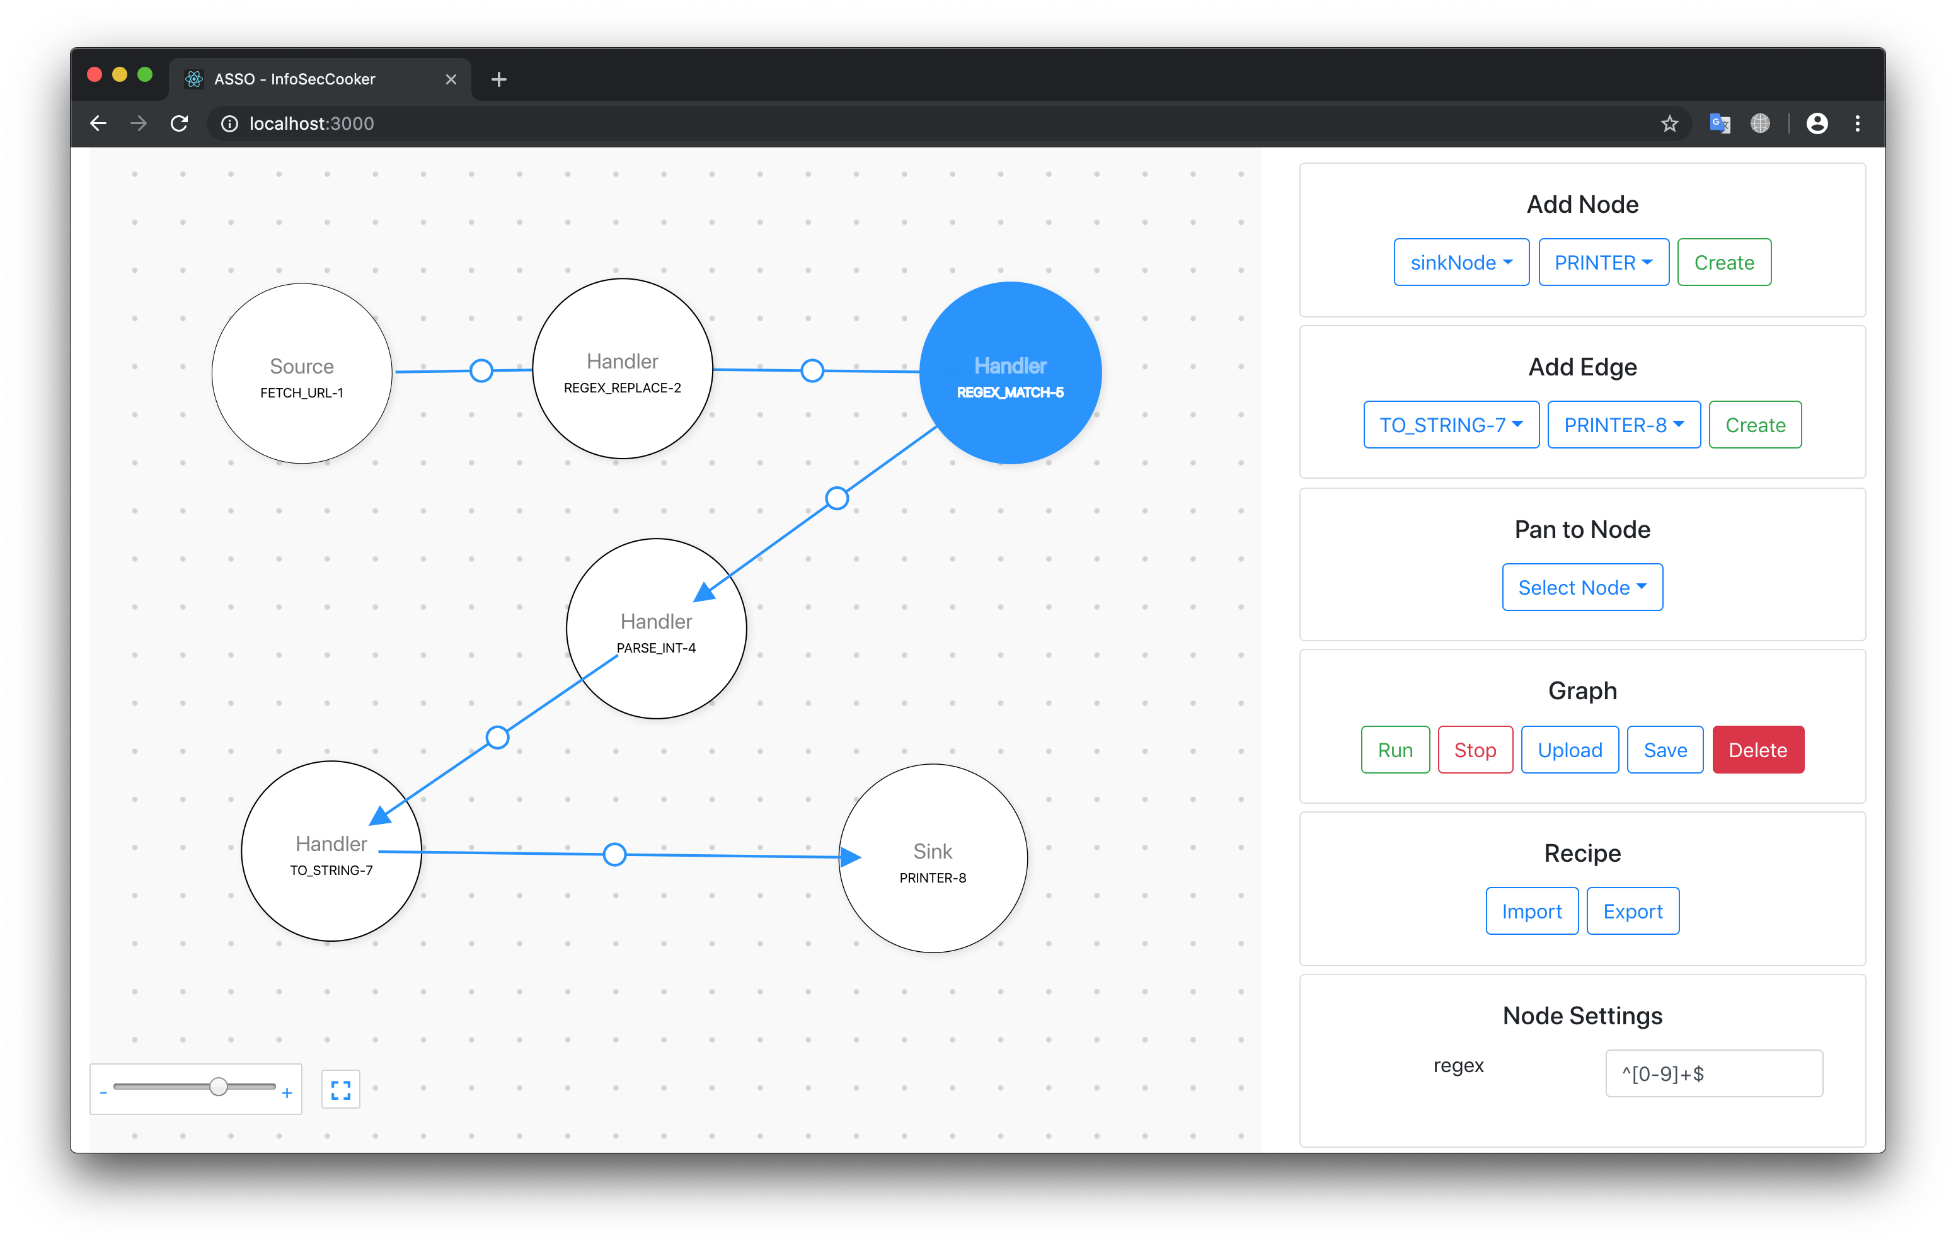Select the FETCH_URL-1 source node
Image resolution: width=1956 pixels, height=1246 pixels.
tap(301, 374)
